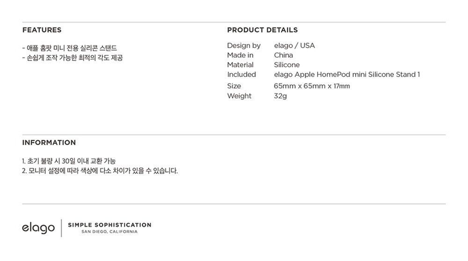Click the 'Made in' label

click(240, 55)
